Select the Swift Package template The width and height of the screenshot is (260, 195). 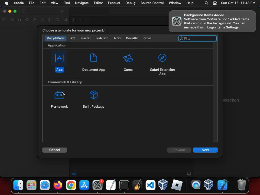pyautogui.click(x=93, y=95)
